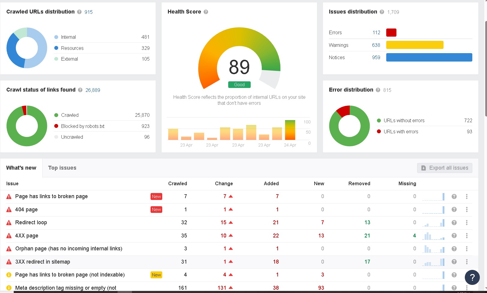Sort by the Change column header
487x293 pixels.
pos(224,183)
